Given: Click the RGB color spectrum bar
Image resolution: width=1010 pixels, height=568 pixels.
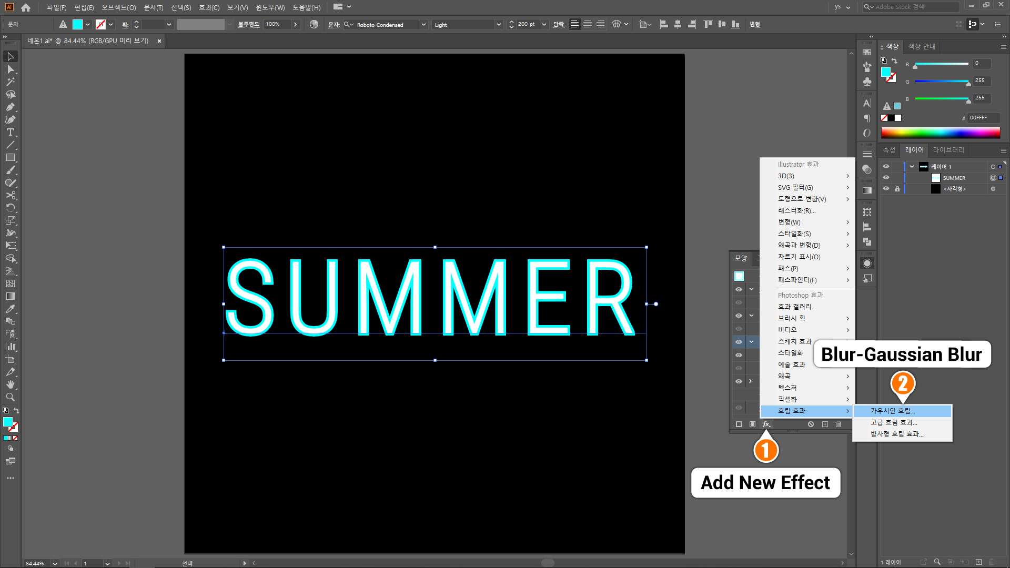Looking at the screenshot, I should (940, 133).
